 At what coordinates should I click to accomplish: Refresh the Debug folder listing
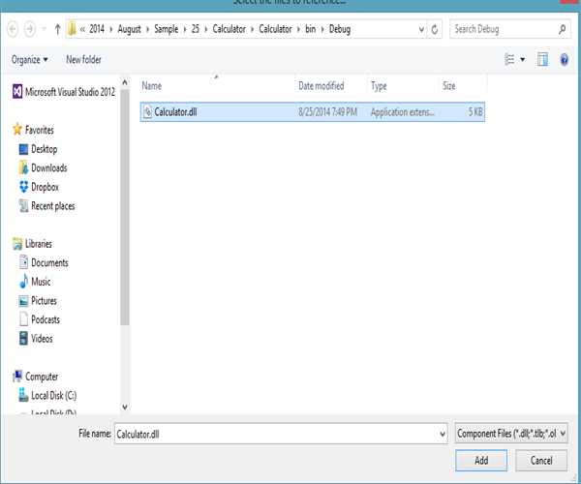click(435, 29)
